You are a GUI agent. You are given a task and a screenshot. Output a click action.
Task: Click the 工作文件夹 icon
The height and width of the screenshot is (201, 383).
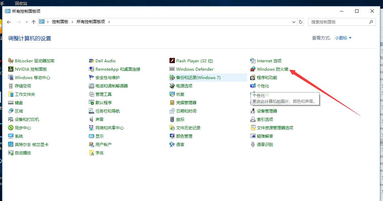pos(10,94)
